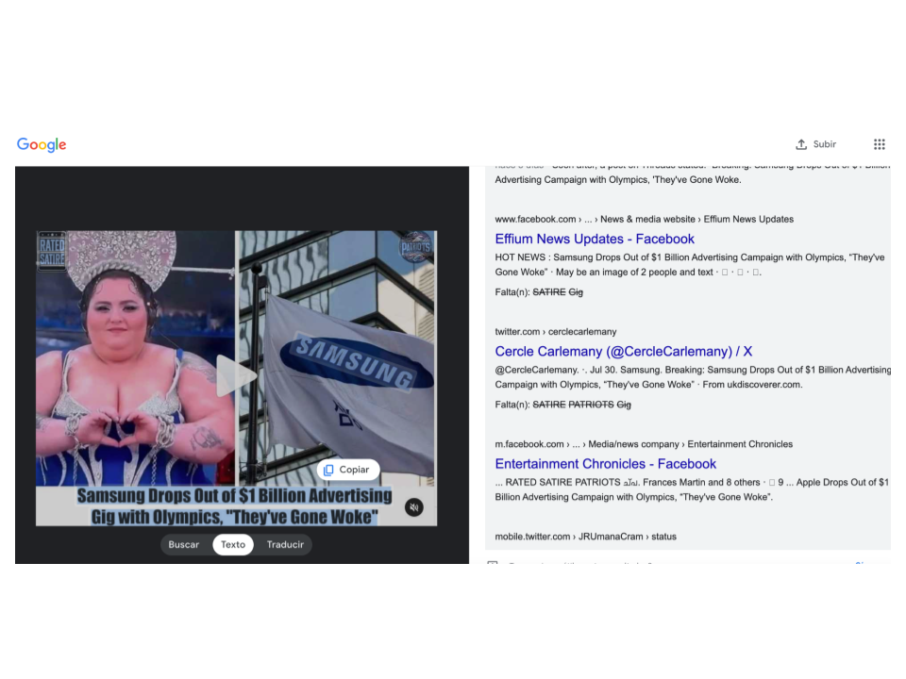Open the Effium News Updates - Facebook result

click(595, 239)
